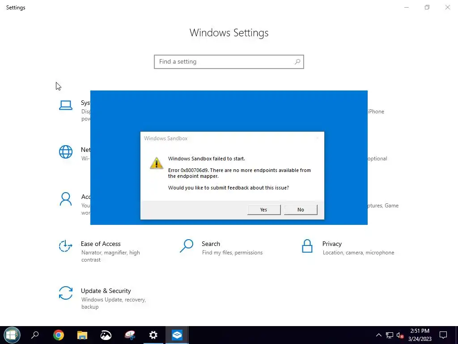
Task: Click the Show desktop sliver
Action: click(x=457, y=335)
